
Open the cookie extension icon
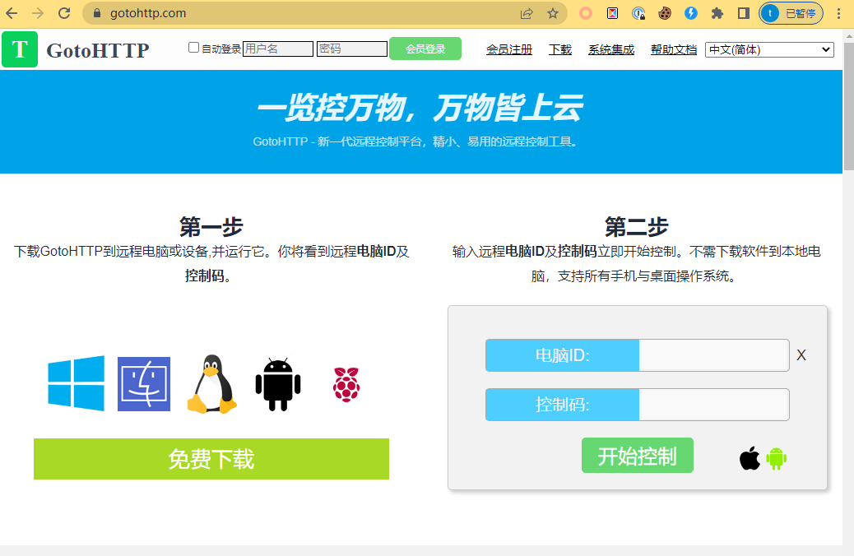[x=665, y=14]
